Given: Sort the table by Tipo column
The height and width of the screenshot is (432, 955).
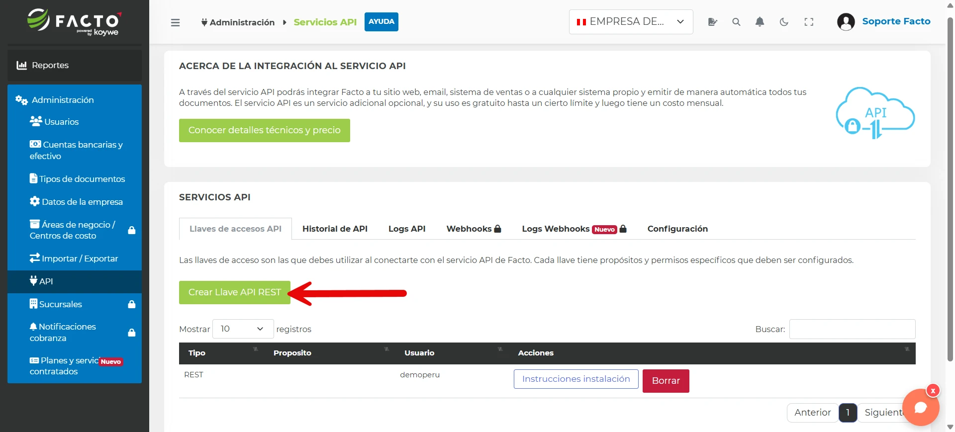Looking at the screenshot, I should 222,353.
